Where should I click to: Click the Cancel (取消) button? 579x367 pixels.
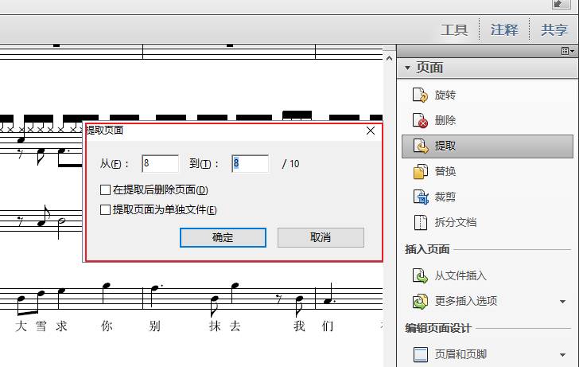tap(321, 237)
